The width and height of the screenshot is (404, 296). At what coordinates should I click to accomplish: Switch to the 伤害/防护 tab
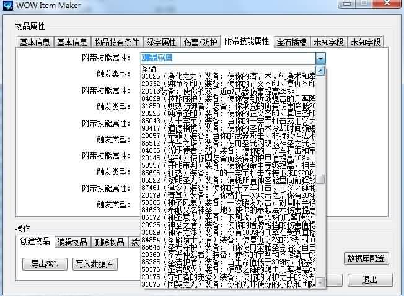point(200,42)
